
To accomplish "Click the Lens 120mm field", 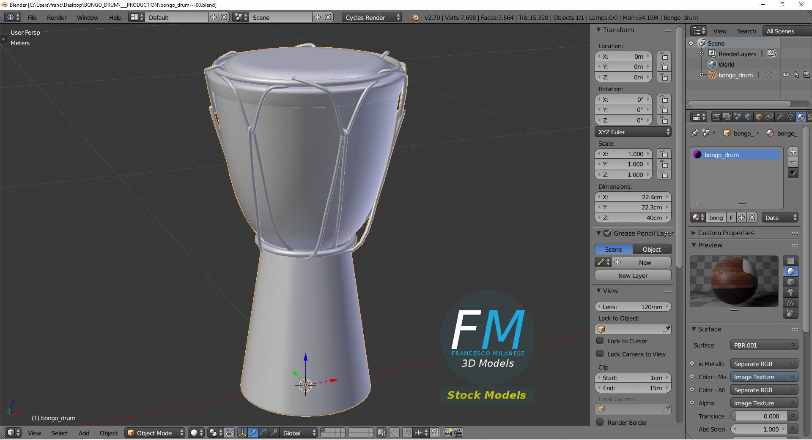I will pos(633,307).
